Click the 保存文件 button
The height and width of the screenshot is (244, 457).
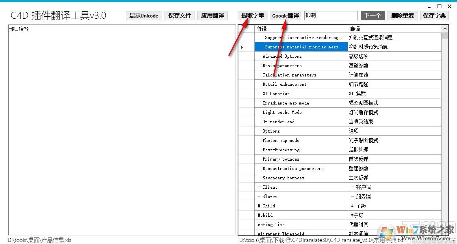180,16
